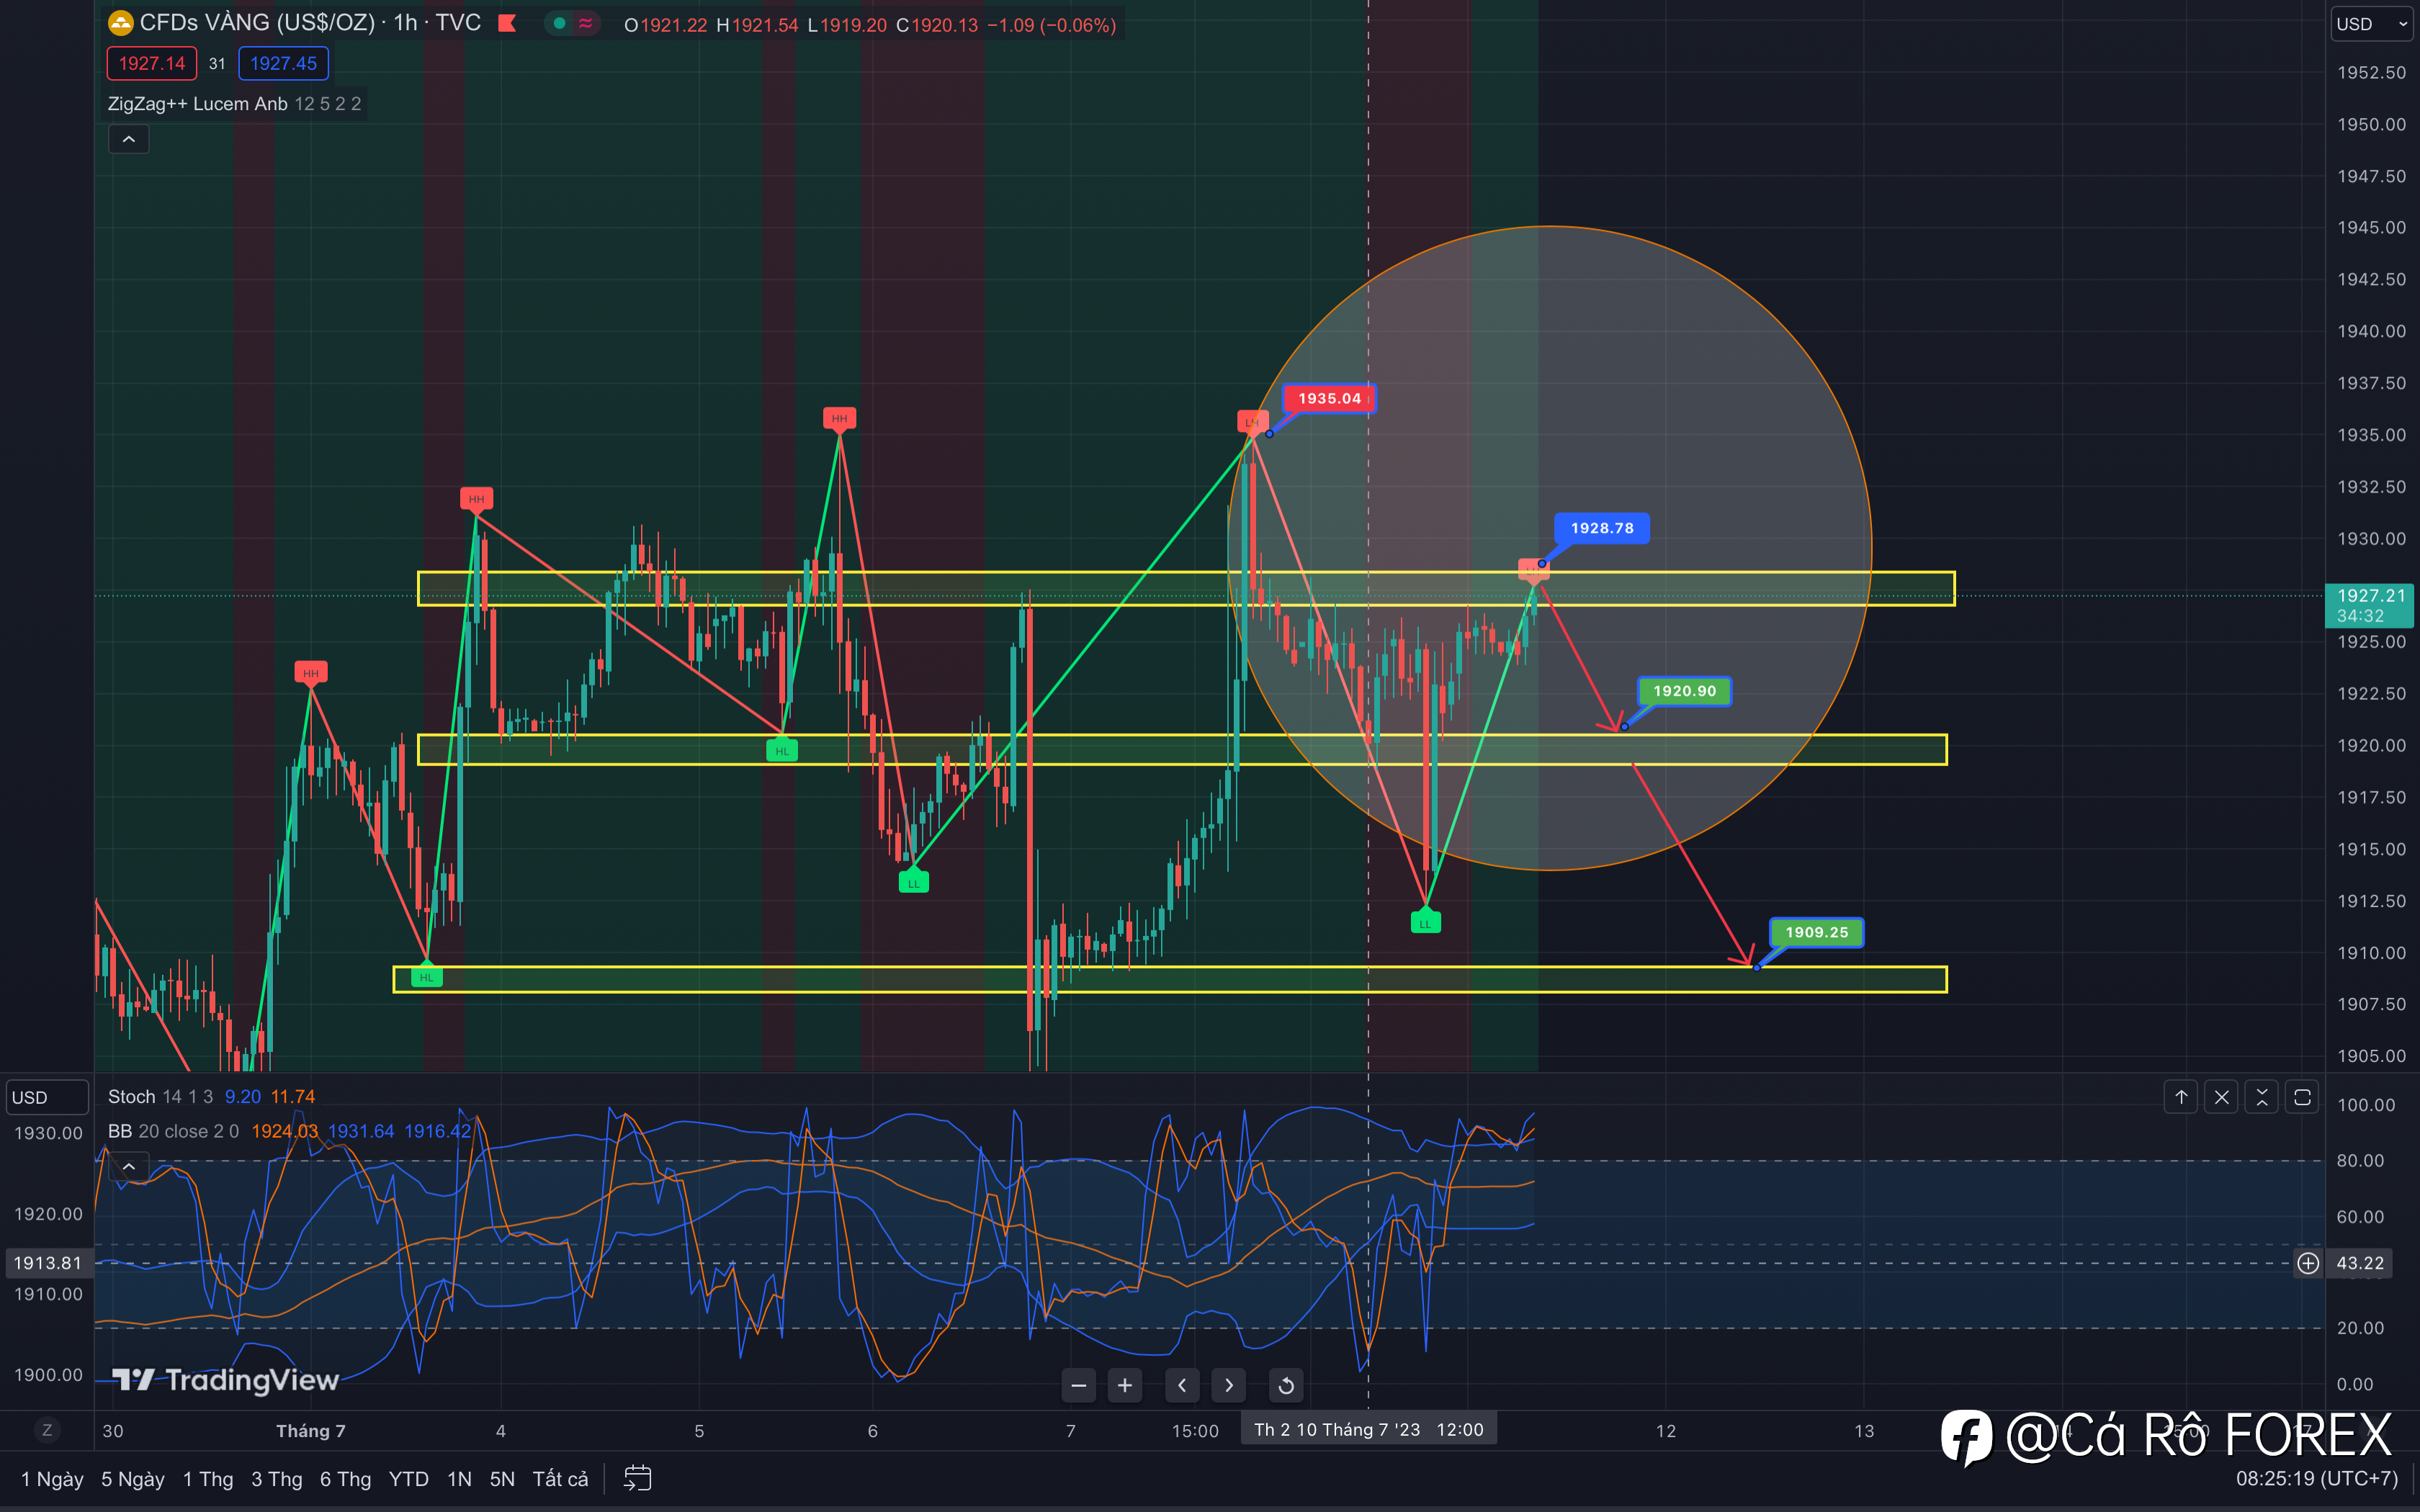Collapse the indicator legend on main chart
This screenshot has width=2420, height=1512.
[x=129, y=139]
